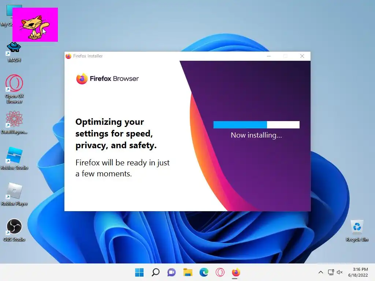Screen dimensions: 375x281
Task: Click the installation progress bar
Action: 256,125
